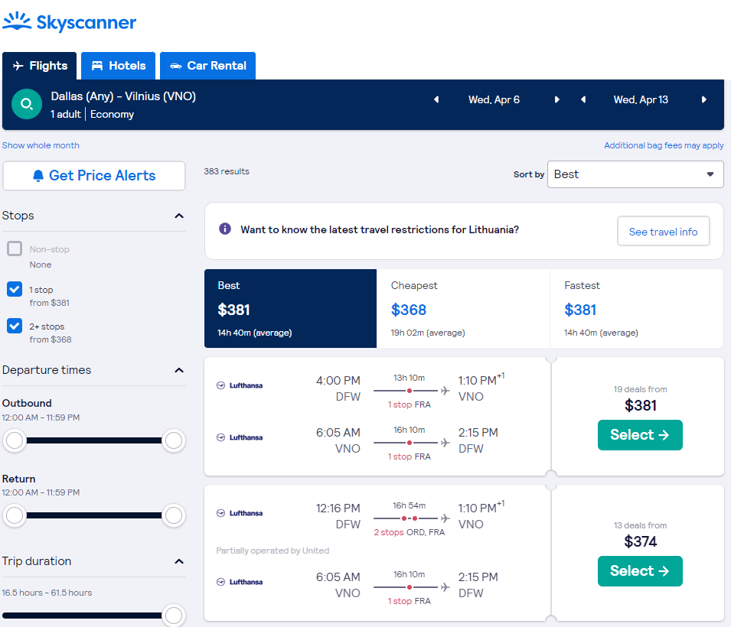Viewport: 731px width, 627px height.
Task: Collapse the Stops filter section
Action: point(179,216)
